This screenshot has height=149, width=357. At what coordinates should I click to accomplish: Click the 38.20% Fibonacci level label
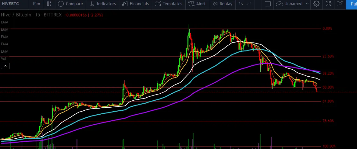click(x=328, y=73)
